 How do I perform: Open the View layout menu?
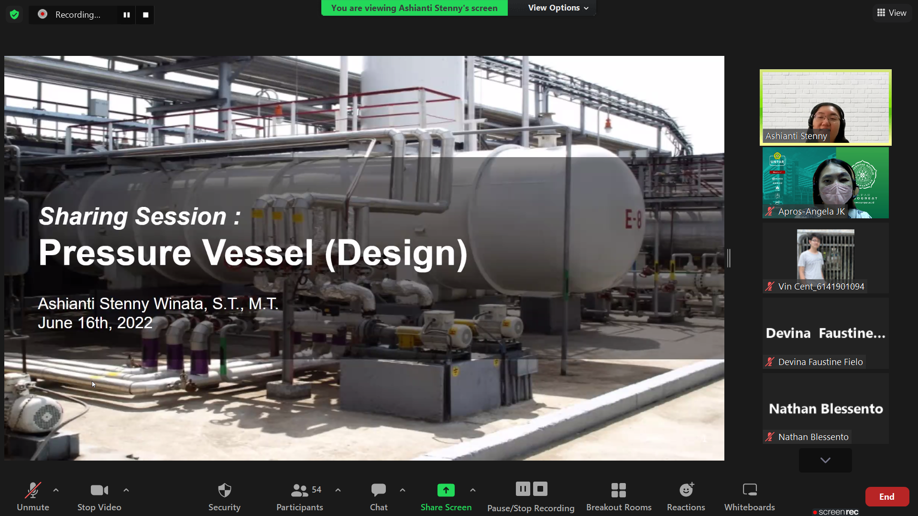pos(892,13)
